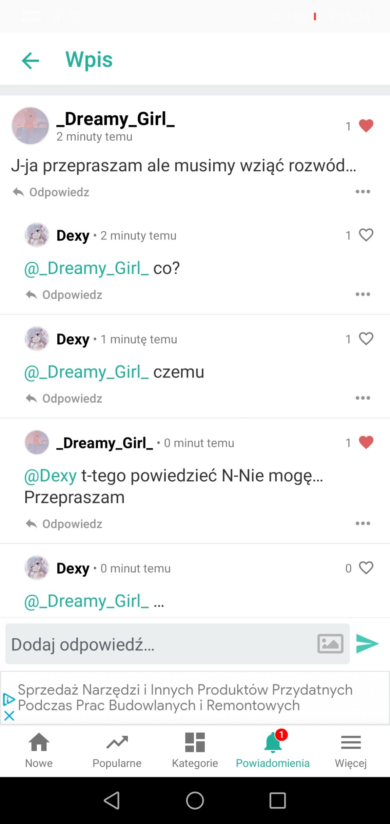
Task: Click Odpowiedz under the main post
Action: pyautogui.click(x=52, y=192)
